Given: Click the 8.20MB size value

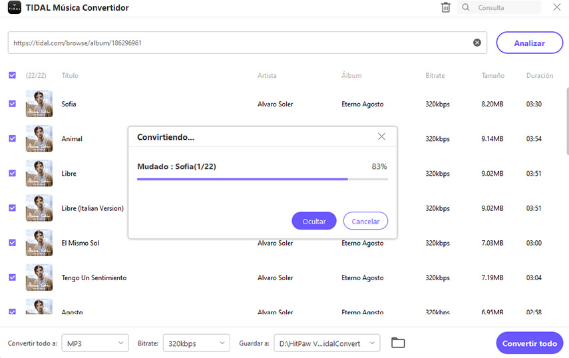Looking at the screenshot, I should tap(492, 104).
